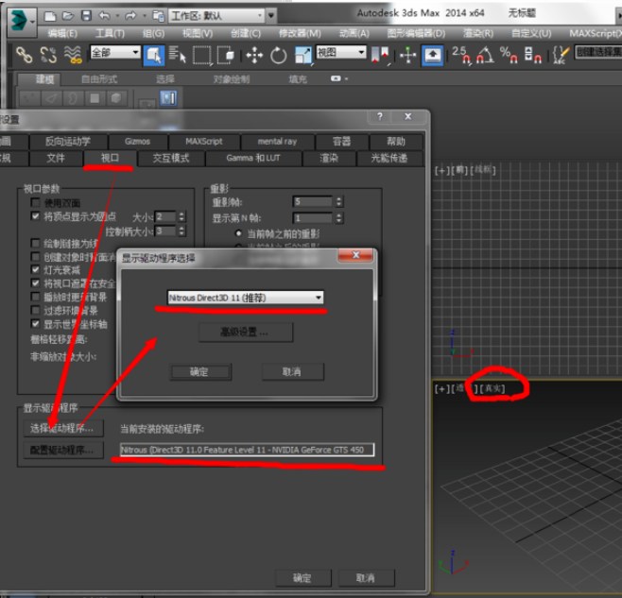Click 确定 at the bottom of preferences
Image resolution: width=622 pixels, height=598 pixels.
point(303,578)
